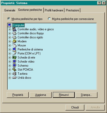Viewport: 107px width, 113px height.
Task: Select the Computer root tree item
Action: [19, 25]
